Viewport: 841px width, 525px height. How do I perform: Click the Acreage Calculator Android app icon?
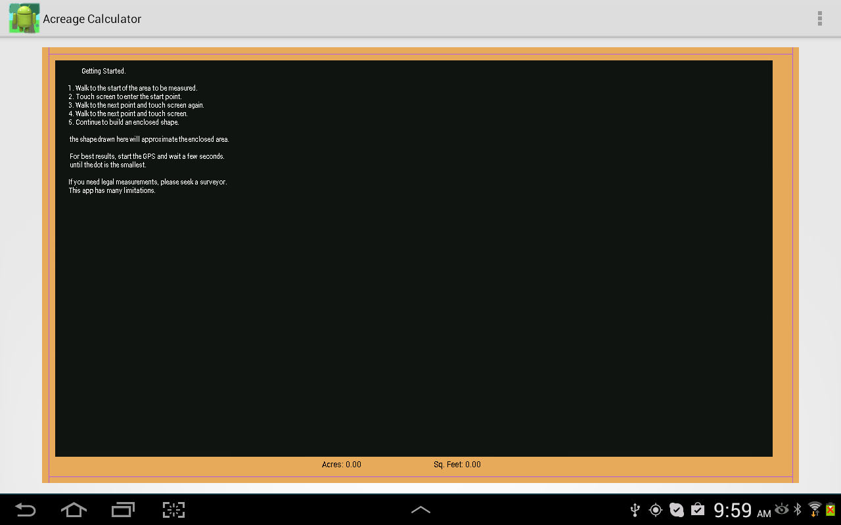pos(24,18)
